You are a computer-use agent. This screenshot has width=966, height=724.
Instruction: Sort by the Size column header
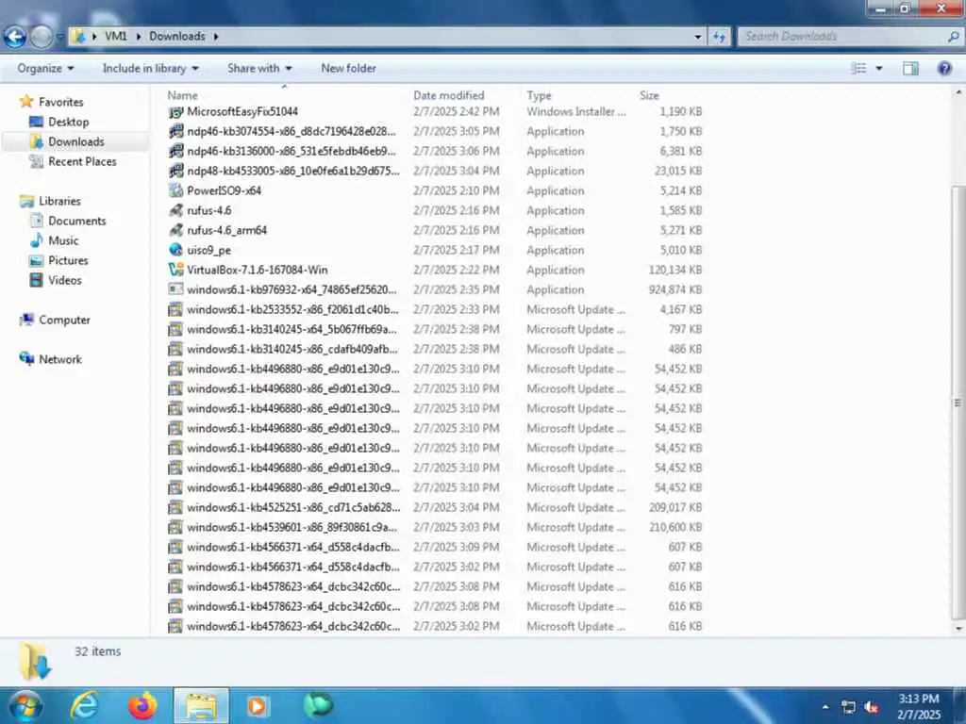click(649, 95)
